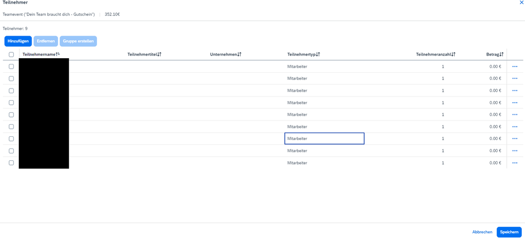Tick the checkbox of the fourth participant row

click(x=11, y=103)
